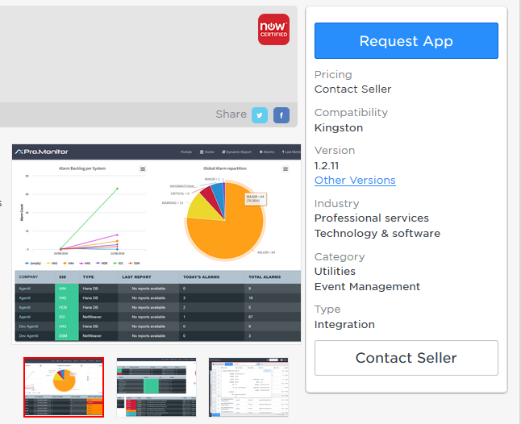Click the yellow WARNING pie slice
This screenshot has width=521, height=424.
pos(200,207)
